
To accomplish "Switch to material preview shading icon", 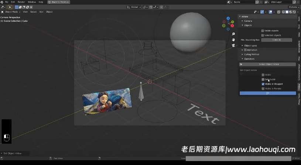I will [x=291, y=12].
